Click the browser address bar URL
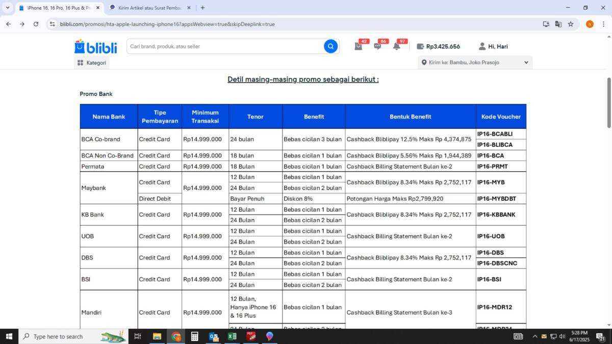This screenshot has height=344, width=612. click(167, 24)
